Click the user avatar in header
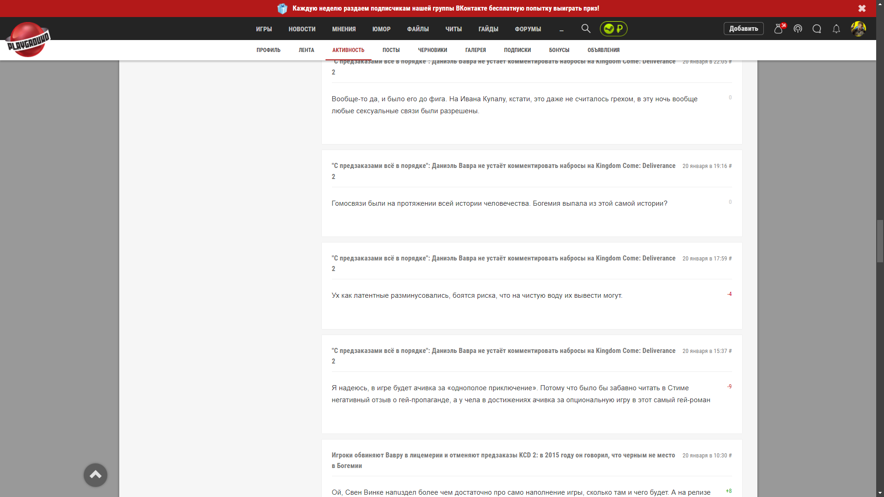The width and height of the screenshot is (884, 497). tap(858, 29)
